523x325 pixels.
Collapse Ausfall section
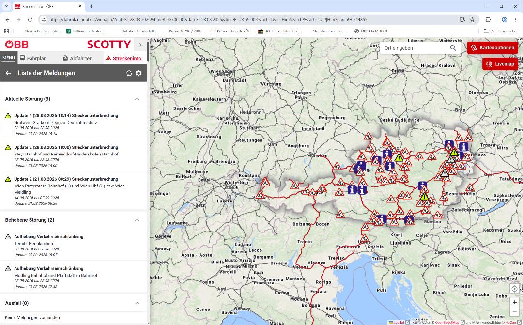(137, 303)
